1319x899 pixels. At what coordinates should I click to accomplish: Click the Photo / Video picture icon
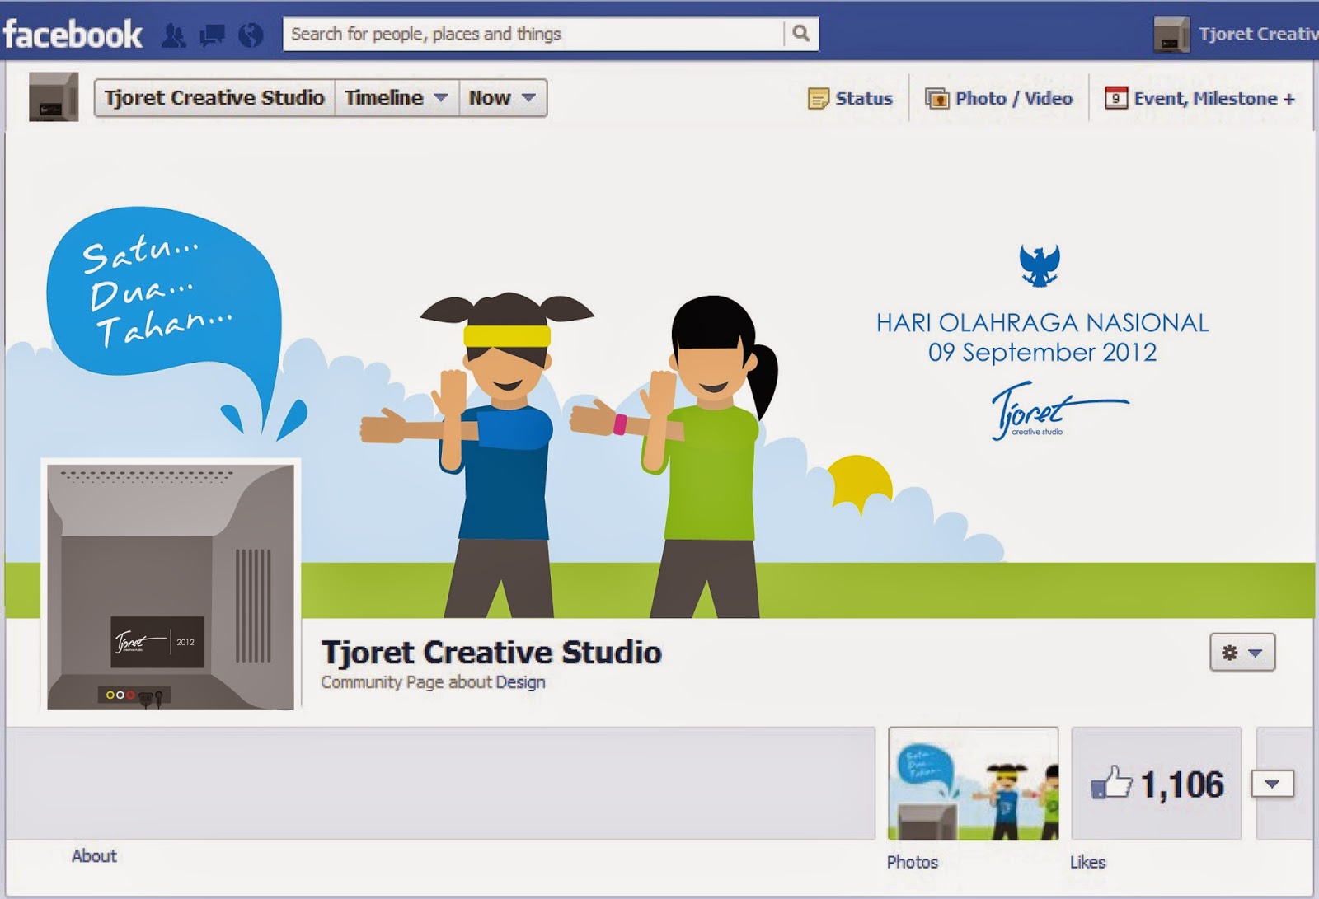(937, 99)
